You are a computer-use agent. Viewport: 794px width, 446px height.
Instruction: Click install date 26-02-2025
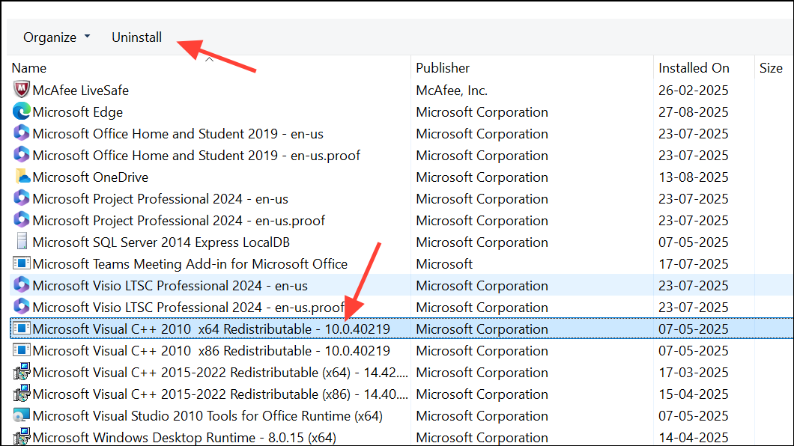pos(693,90)
